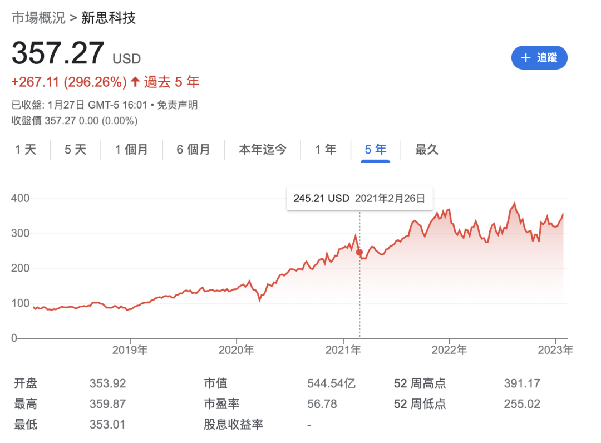This screenshot has height=443, width=601.
Task: Click the plus icon in 追蹤 button
Action: coord(525,58)
